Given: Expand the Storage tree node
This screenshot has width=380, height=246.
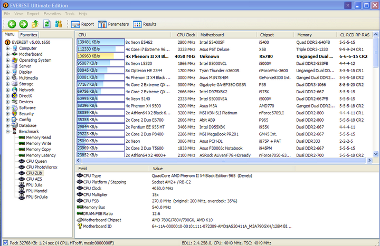Looking at the screenshot, I should [x=8, y=84].
